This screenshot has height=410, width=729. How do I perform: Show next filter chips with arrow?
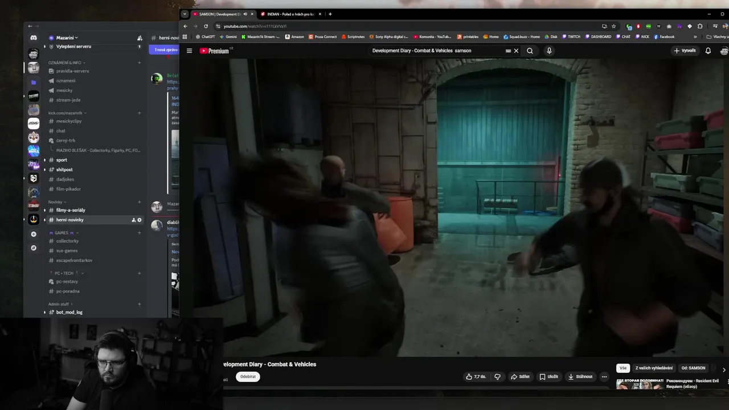pos(724,370)
